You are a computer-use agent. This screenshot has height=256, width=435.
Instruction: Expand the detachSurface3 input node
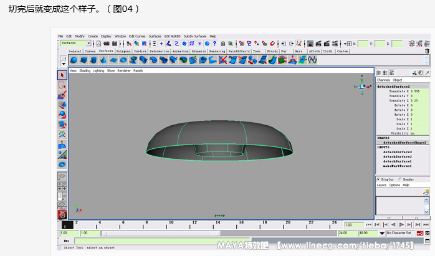[397, 152]
